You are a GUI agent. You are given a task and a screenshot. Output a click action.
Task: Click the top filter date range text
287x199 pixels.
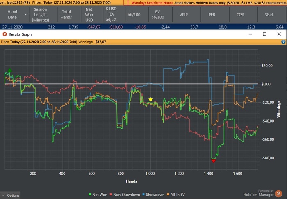tap(77, 2)
